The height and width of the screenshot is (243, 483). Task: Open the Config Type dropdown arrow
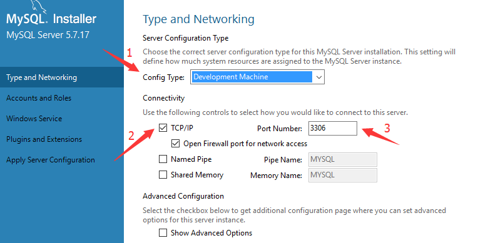(319, 77)
